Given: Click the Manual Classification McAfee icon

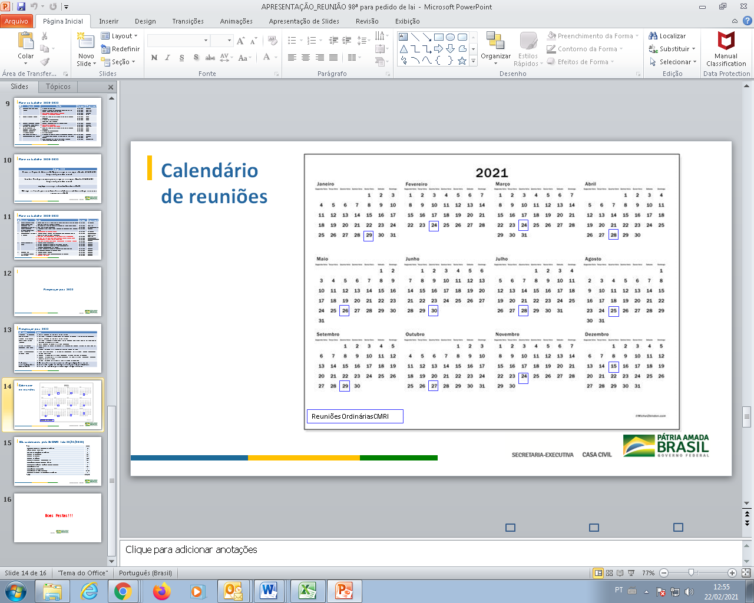Looking at the screenshot, I should [x=726, y=41].
